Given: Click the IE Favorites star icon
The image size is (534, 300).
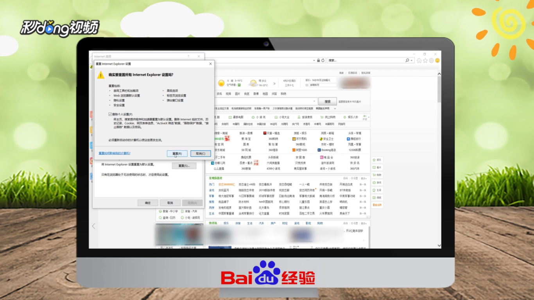Looking at the screenshot, I should [425, 61].
